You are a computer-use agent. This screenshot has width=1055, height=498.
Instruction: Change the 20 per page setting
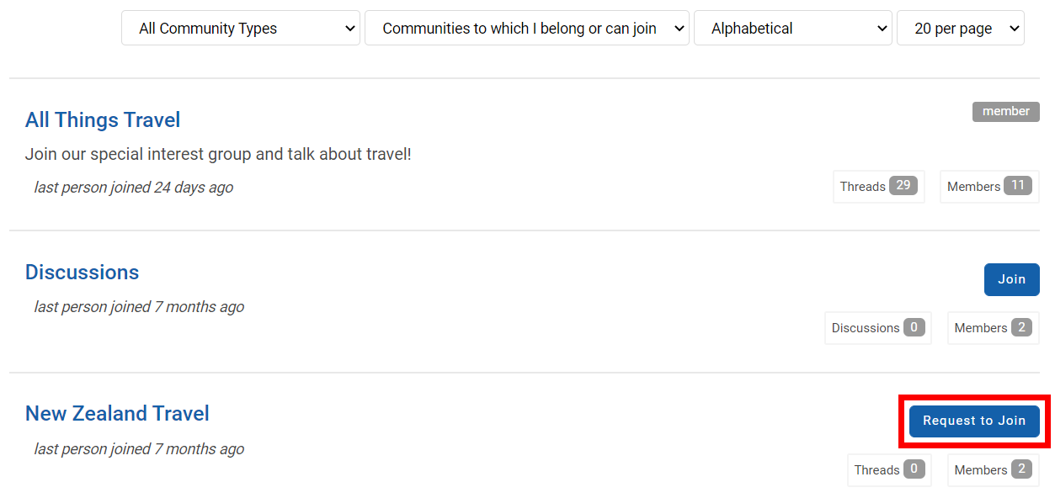click(x=961, y=29)
